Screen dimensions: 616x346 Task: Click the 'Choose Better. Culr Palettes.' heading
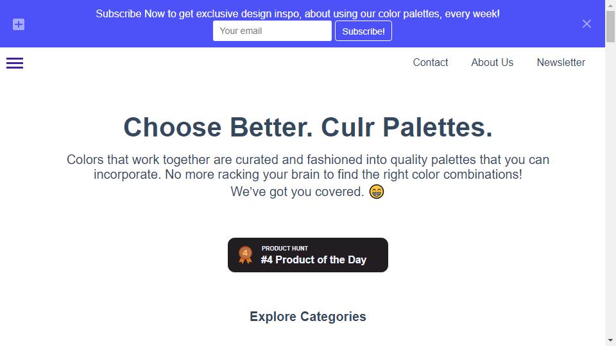[x=308, y=128]
